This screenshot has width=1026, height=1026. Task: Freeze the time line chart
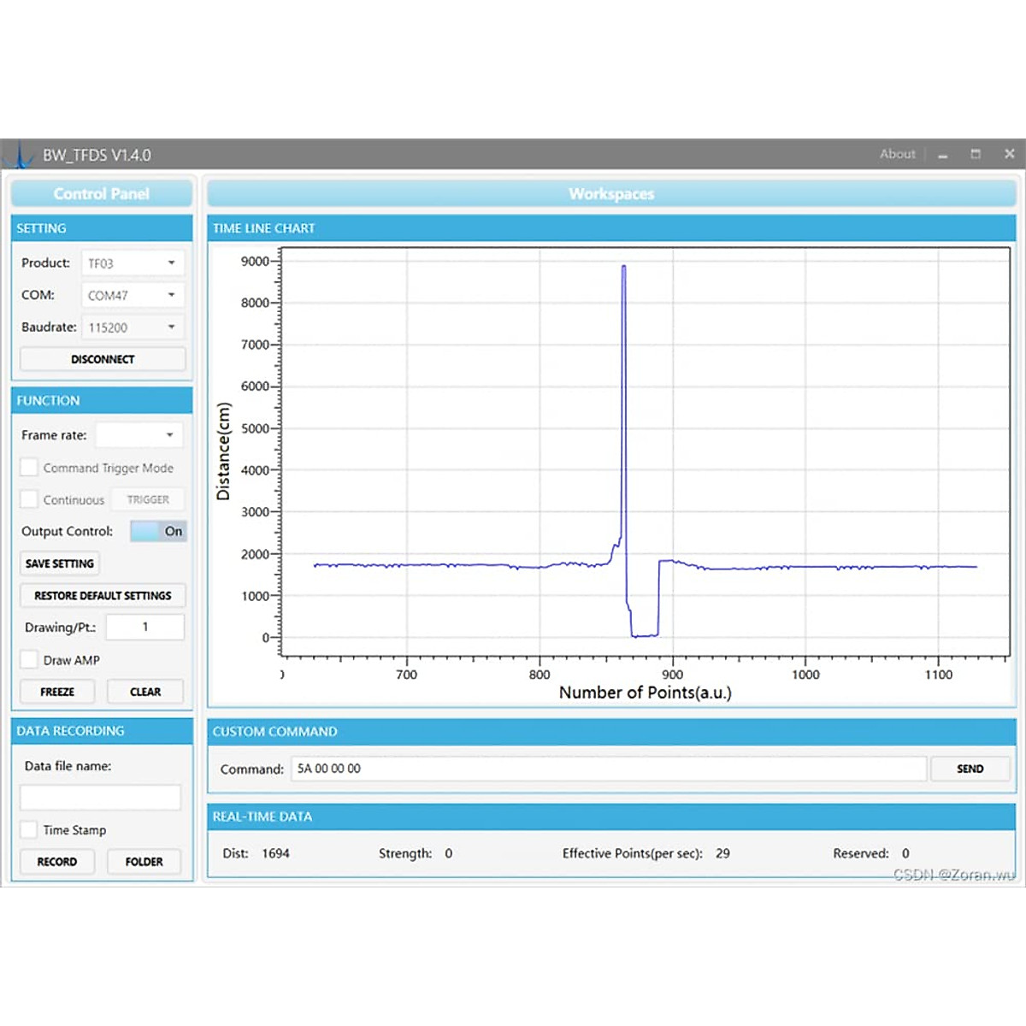pos(57,692)
